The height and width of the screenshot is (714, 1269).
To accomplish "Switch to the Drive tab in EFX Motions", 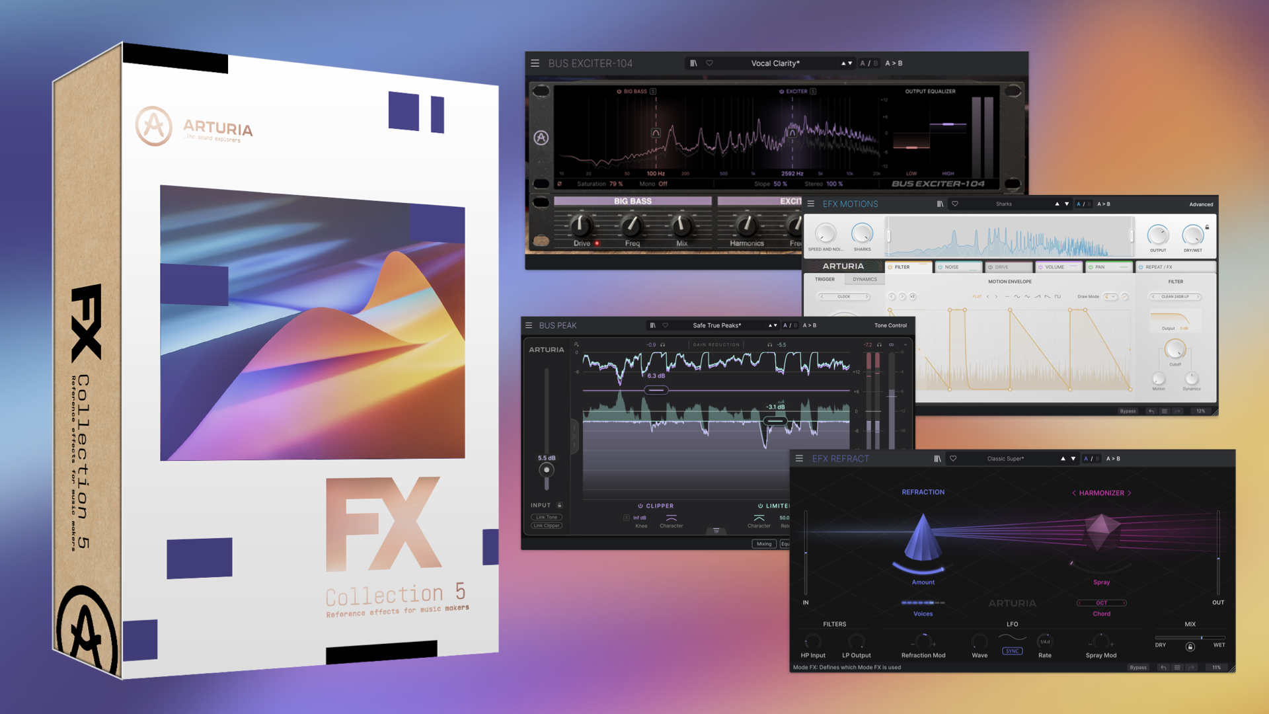I will tap(1009, 267).
